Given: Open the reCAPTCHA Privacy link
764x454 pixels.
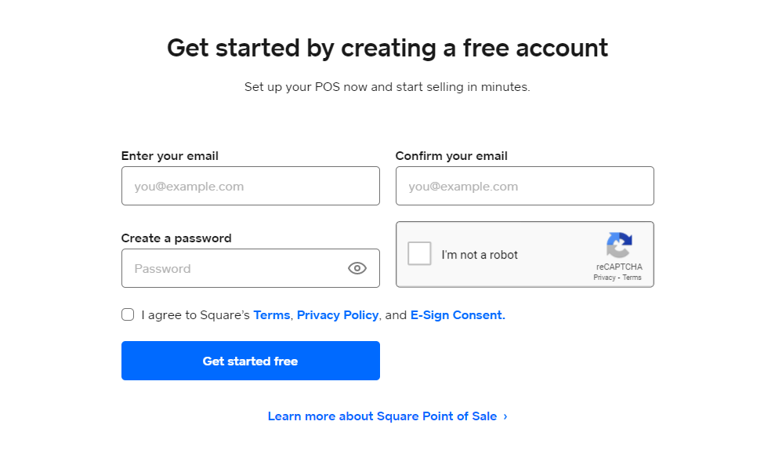Looking at the screenshot, I should pos(604,278).
